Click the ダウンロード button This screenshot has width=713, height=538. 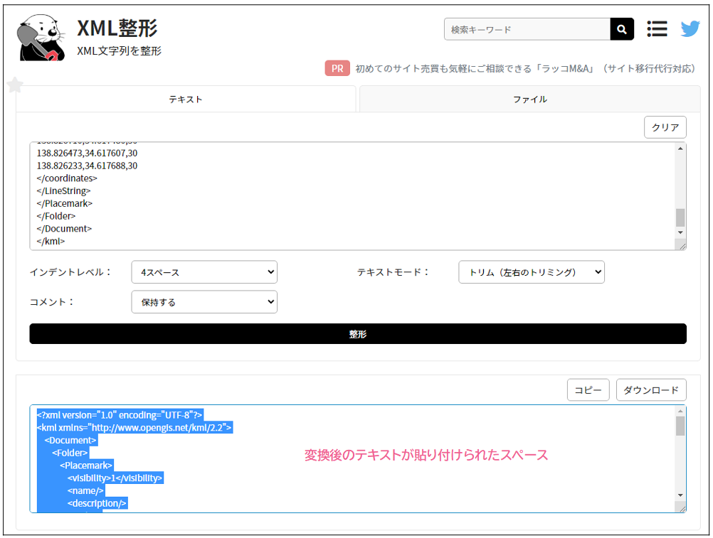(x=651, y=390)
